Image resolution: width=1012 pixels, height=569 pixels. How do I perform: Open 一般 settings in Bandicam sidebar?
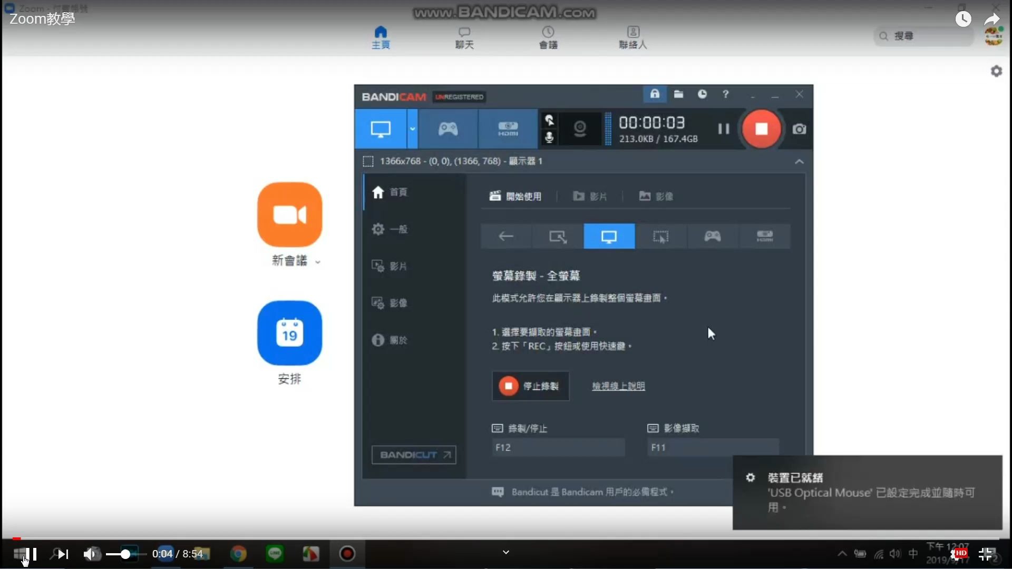tap(390, 229)
